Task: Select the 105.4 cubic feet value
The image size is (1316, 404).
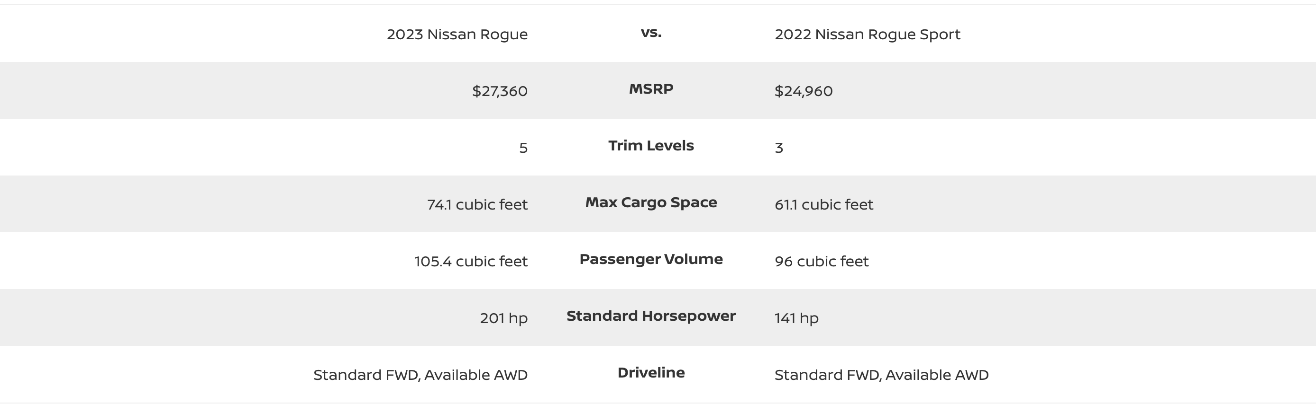Action: pyautogui.click(x=471, y=261)
